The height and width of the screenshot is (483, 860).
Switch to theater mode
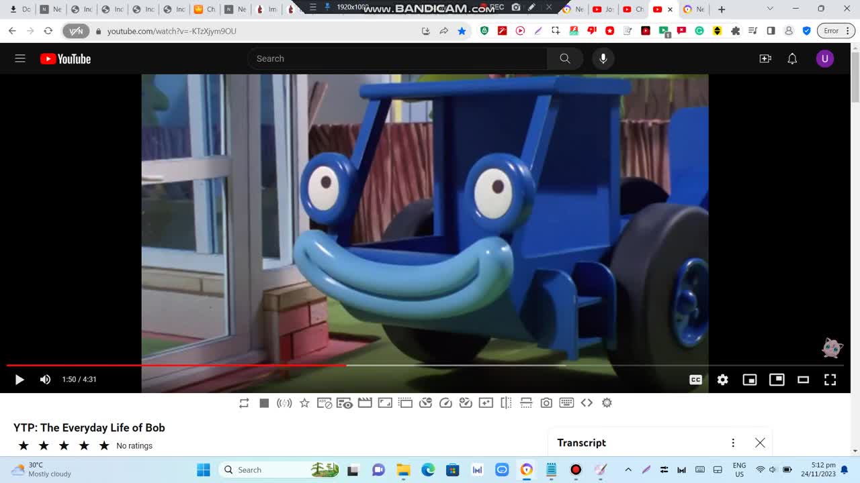coord(777,380)
